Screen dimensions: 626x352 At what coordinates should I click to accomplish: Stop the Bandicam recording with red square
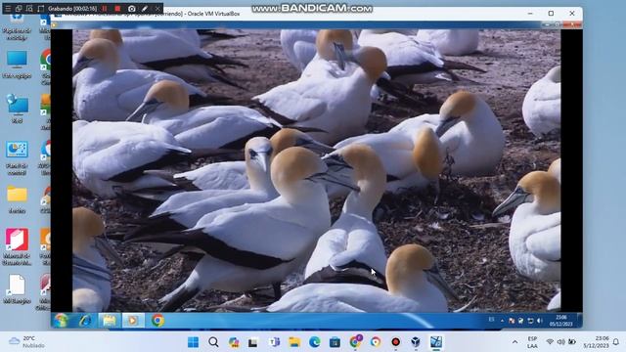click(117, 9)
